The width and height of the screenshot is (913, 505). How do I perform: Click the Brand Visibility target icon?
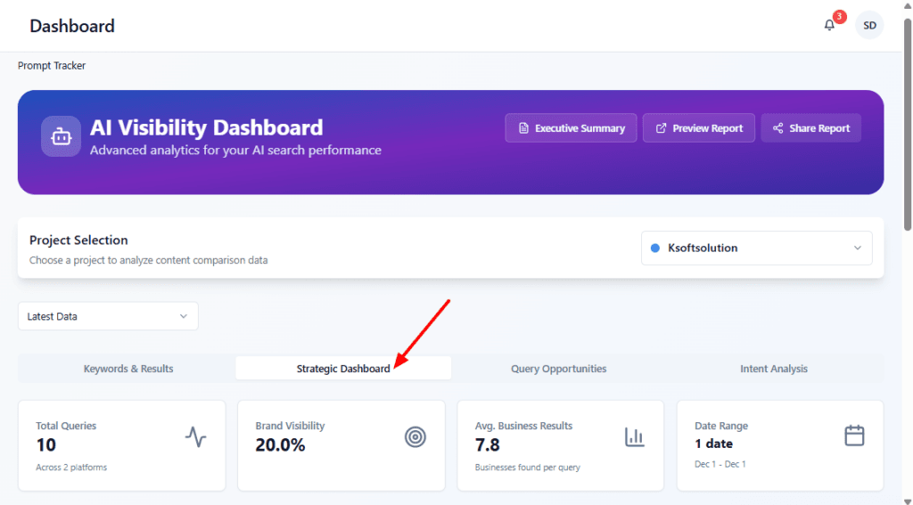point(415,436)
